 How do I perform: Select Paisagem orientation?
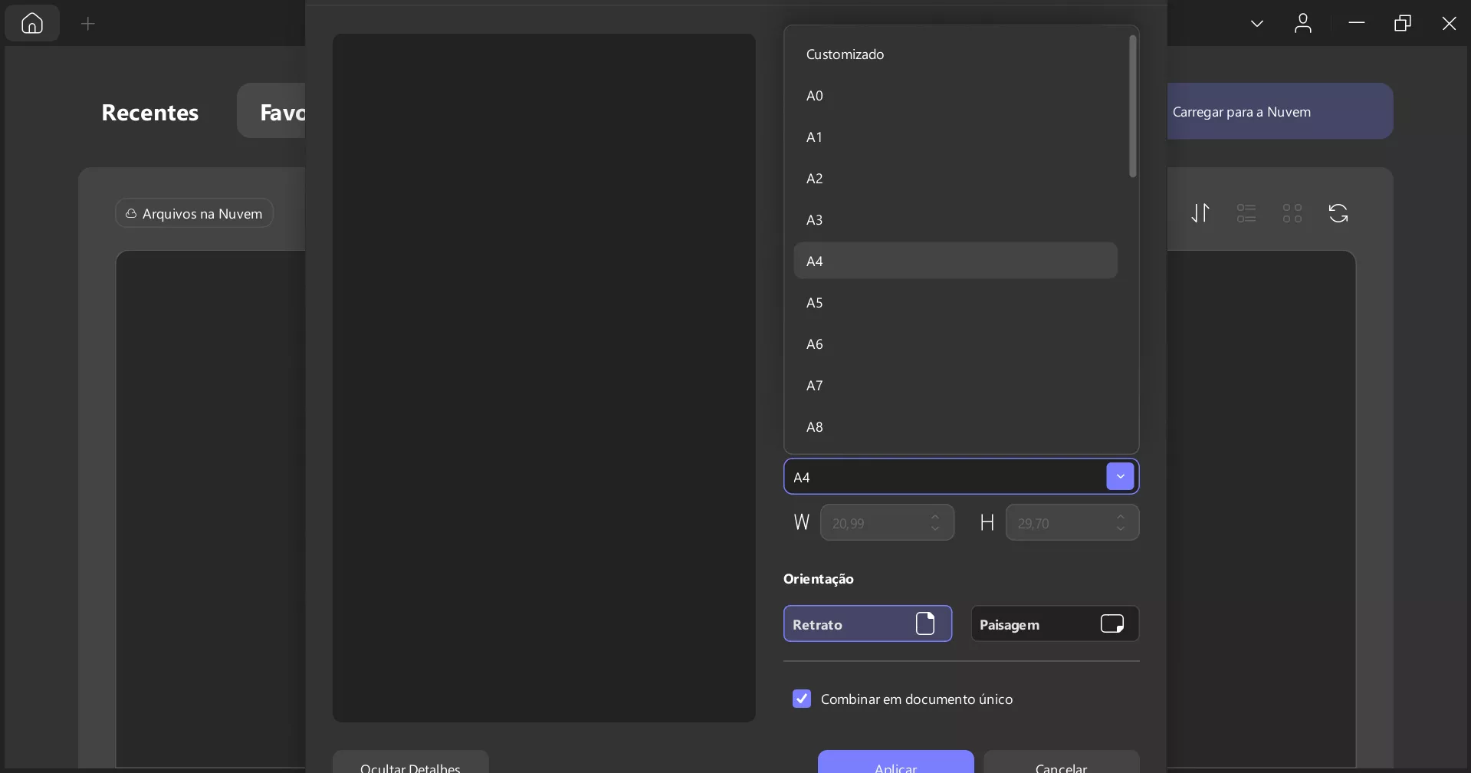(x=1055, y=623)
